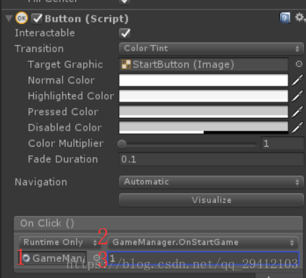This screenshot has height=278, width=306.
Task: Click the Color Multiplier slider handle
Action: tap(122, 144)
